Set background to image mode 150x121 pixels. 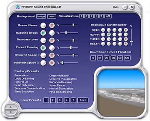coord(41,17)
